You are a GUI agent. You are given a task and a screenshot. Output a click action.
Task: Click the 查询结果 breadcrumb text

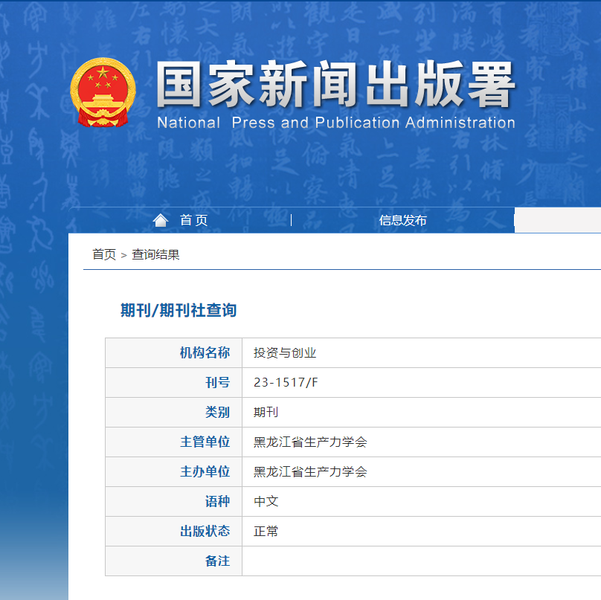tap(155, 254)
